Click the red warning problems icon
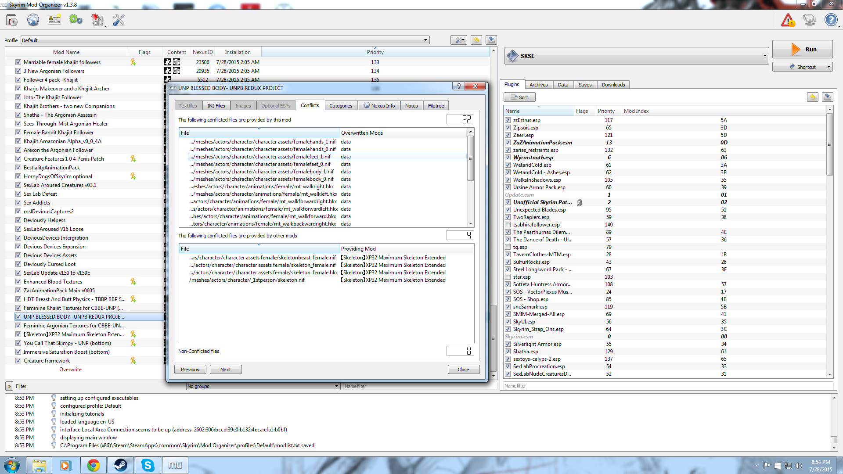Image resolution: width=843 pixels, height=474 pixels. tap(788, 20)
